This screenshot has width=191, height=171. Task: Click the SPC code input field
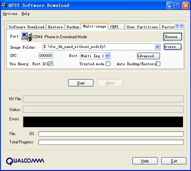[46, 55]
